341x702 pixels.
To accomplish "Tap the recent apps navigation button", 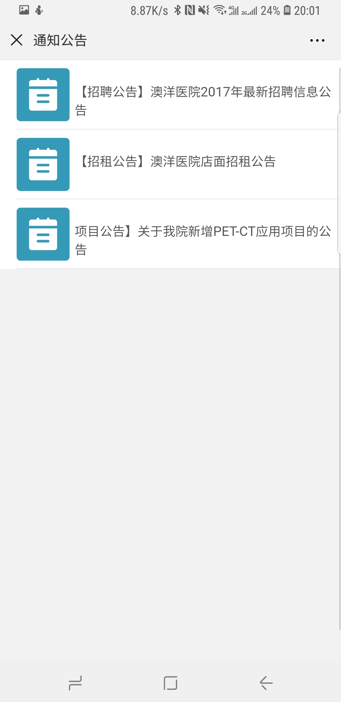I will tap(75, 683).
